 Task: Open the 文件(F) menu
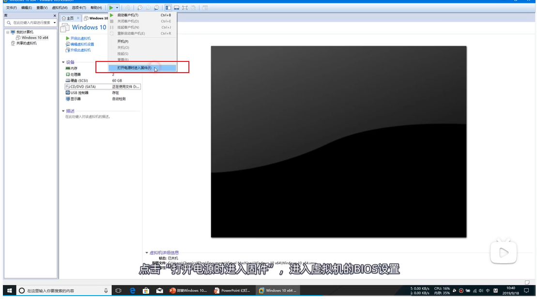(x=11, y=8)
